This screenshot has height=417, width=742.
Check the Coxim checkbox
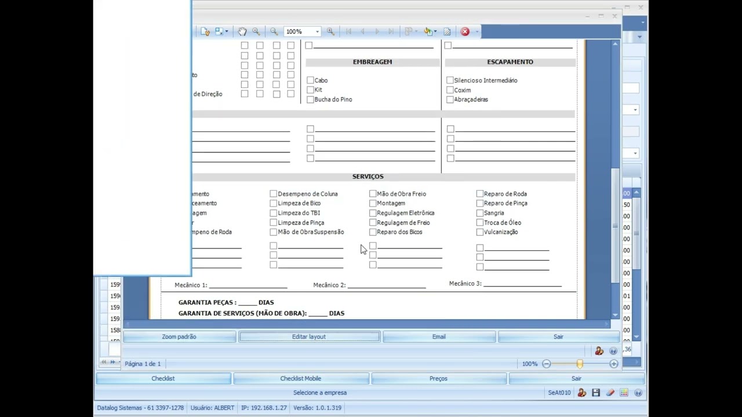pos(450,90)
